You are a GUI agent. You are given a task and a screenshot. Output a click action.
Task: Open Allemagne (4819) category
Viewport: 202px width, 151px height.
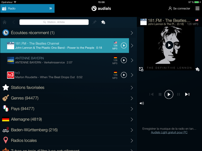click(68, 119)
